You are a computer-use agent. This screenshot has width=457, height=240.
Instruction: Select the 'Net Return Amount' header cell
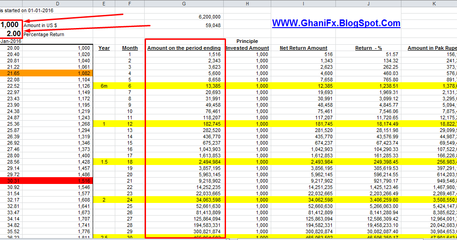(303, 48)
